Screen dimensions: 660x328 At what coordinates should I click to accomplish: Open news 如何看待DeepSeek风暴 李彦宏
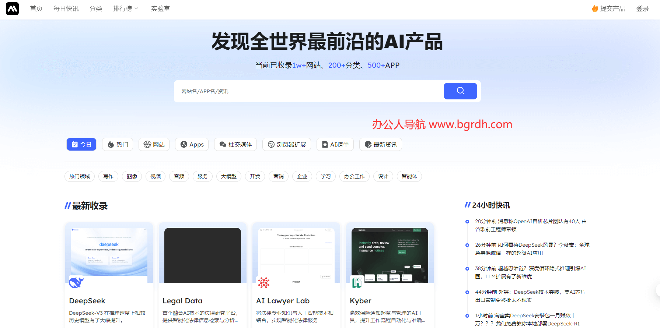pyautogui.click(x=532, y=249)
